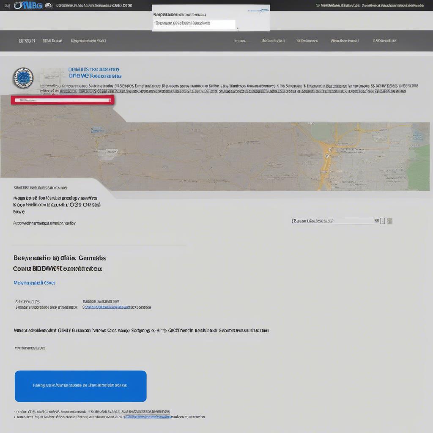
Task: Click inside the search input of the top popup
Action: tap(195, 24)
